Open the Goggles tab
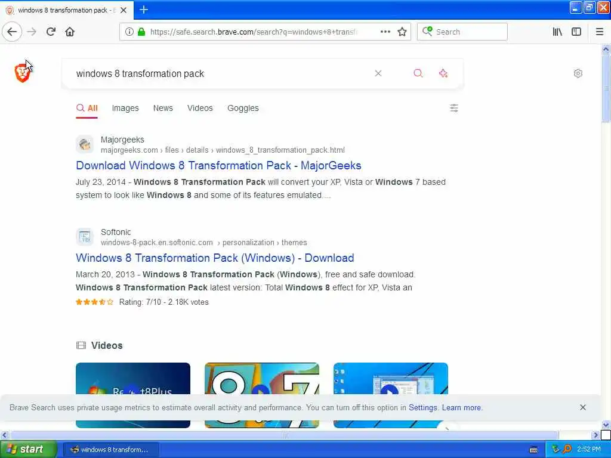The image size is (611, 458). pyautogui.click(x=243, y=108)
